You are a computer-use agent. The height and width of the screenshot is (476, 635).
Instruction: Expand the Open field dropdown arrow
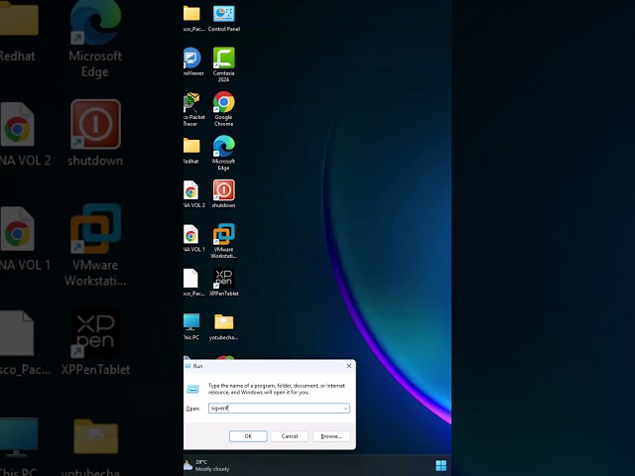click(345, 409)
